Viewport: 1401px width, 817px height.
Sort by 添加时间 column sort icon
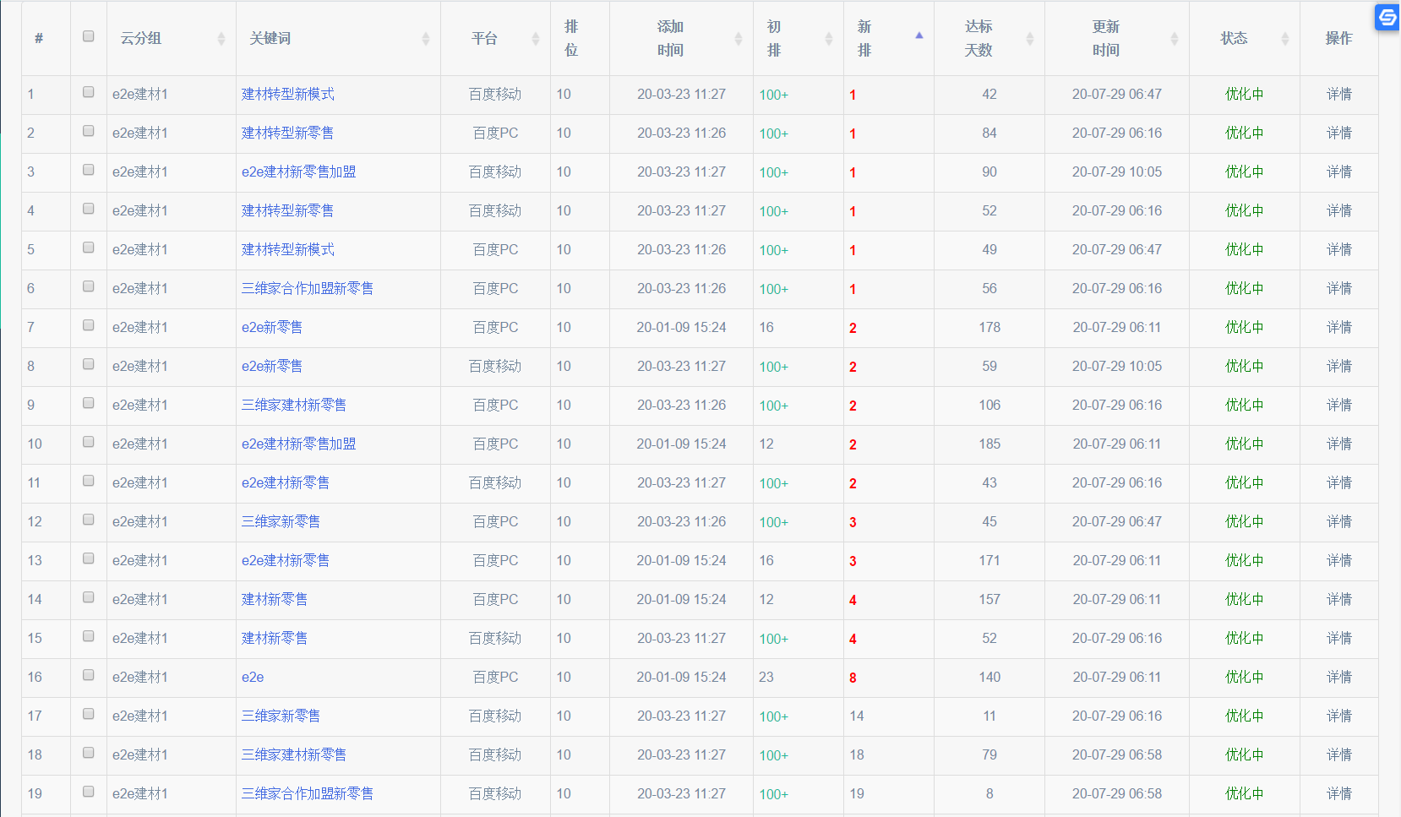click(x=738, y=39)
